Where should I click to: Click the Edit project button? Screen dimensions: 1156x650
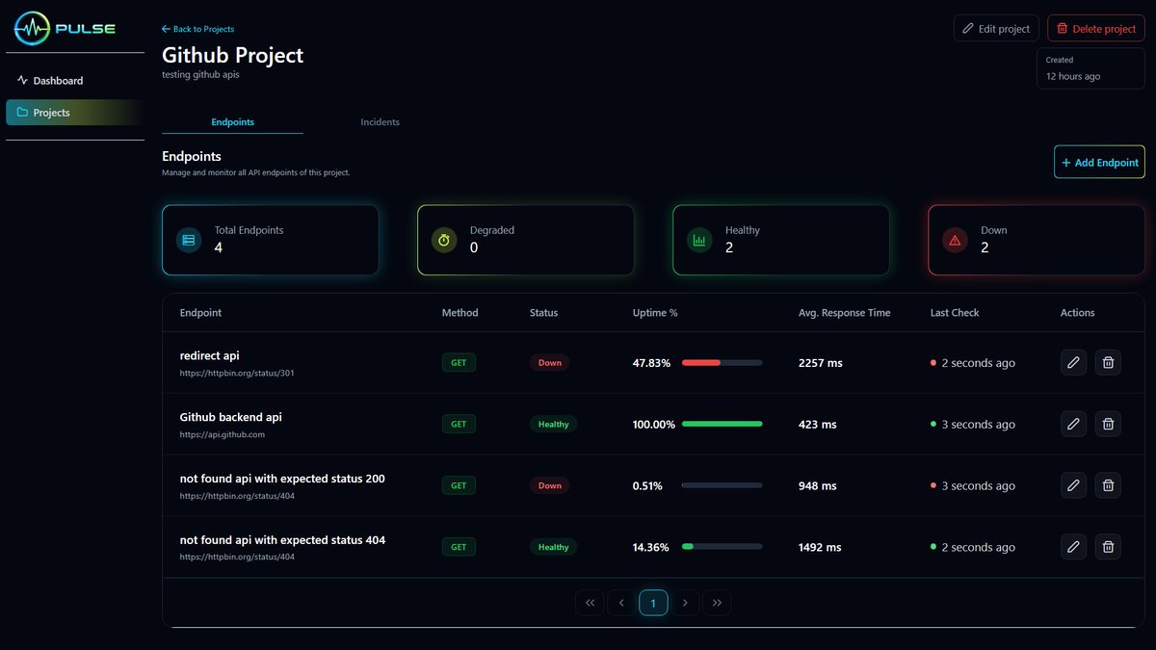996,29
